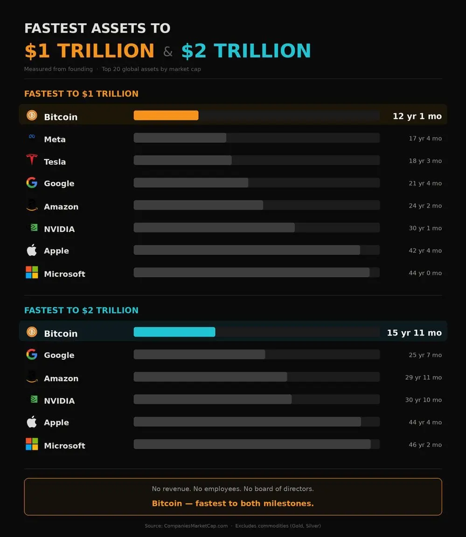Viewport: 466px width, 537px height.
Task: Click the Tesla gray progress bar
Action: coord(183,160)
